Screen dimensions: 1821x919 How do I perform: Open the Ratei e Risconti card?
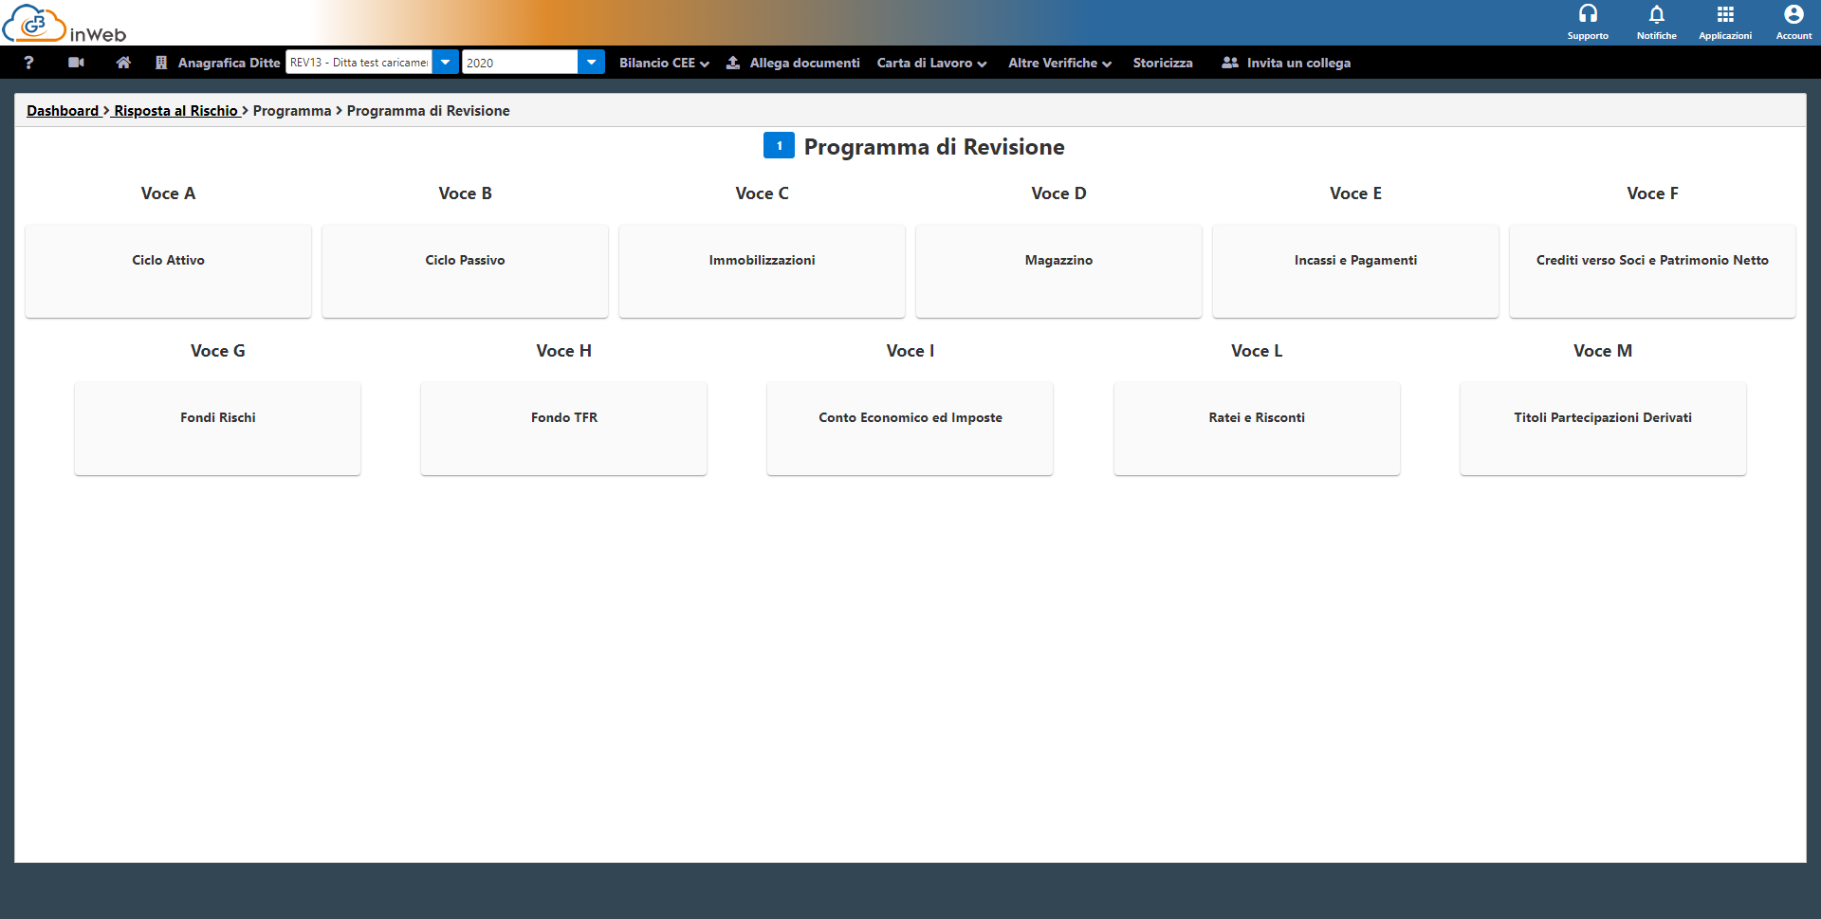click(x=1257, y=428)
